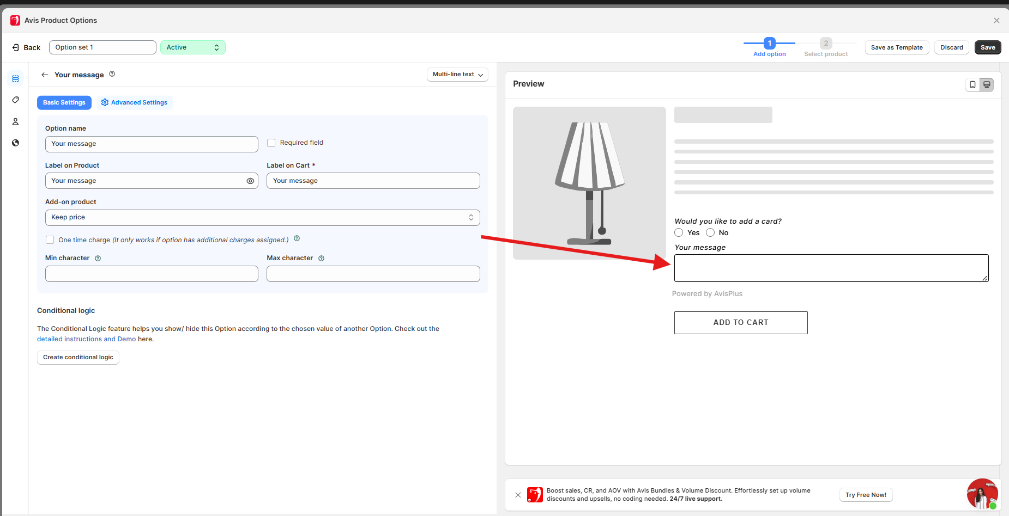Open the tag icon in left sidebar

(x=15, y=100)
